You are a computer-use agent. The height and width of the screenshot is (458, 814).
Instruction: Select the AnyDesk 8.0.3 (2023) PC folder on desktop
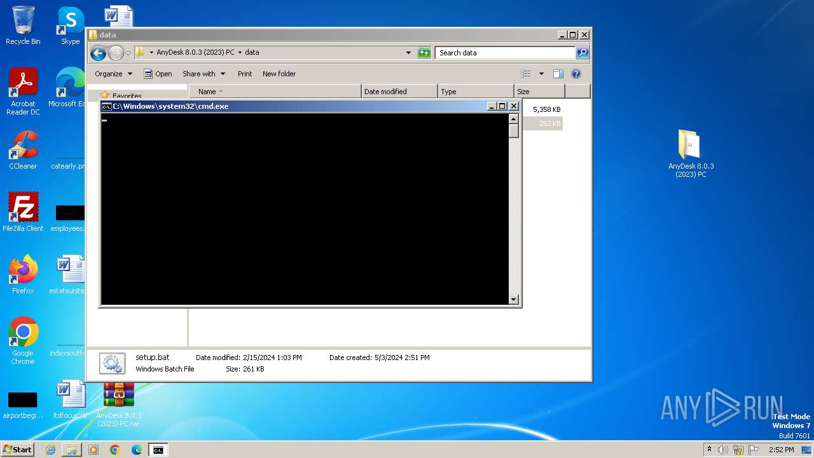(x=691, y=153)
